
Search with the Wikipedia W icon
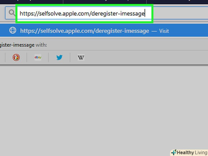81,57
